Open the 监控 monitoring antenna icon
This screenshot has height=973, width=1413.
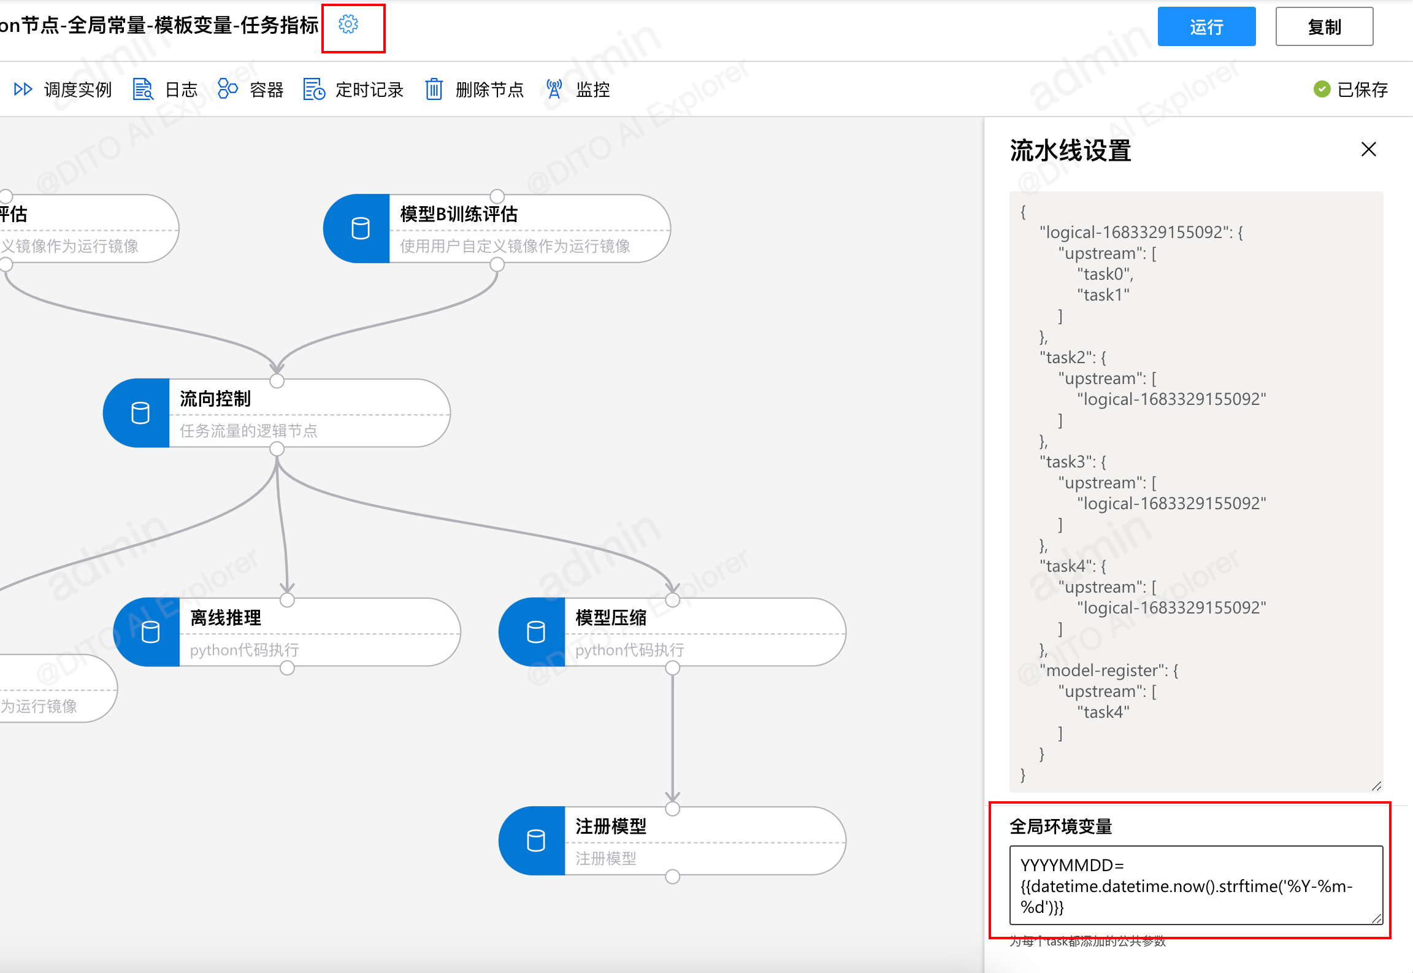click(554, 90)
